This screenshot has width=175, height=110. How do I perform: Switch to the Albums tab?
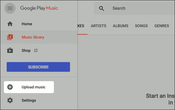pos(121,26)
